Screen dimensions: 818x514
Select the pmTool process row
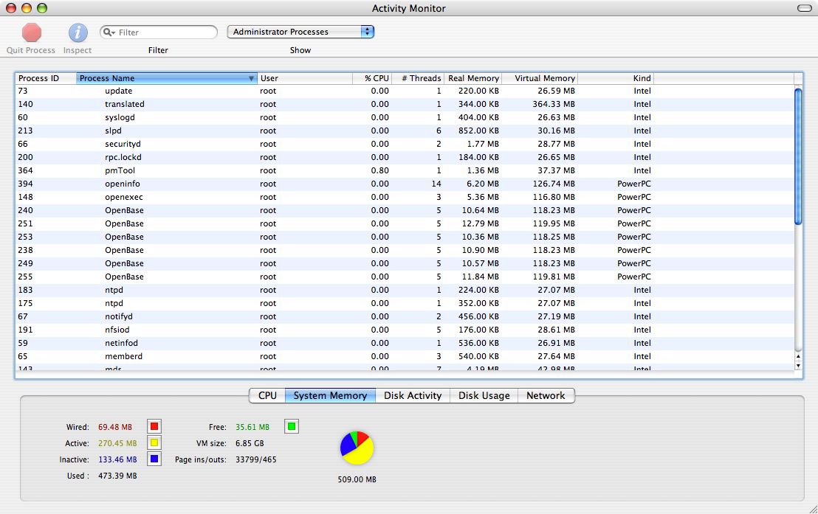click(405, 170)
